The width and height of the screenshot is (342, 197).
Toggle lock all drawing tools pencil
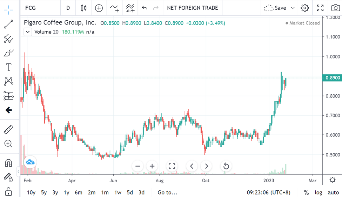[8, 177]
